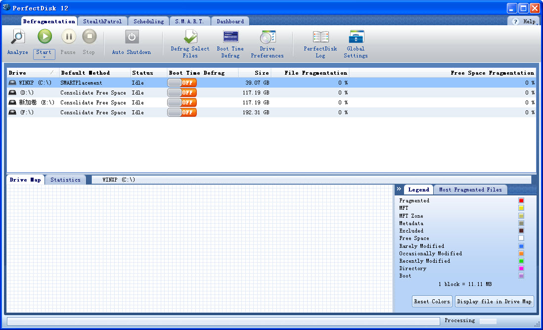Open Defrag Select Files tool
543x330 pixels.
click(190, 37)
